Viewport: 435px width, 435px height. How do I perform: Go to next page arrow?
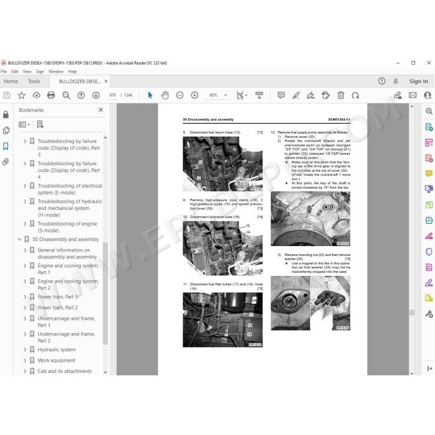[x=96, y=96]
